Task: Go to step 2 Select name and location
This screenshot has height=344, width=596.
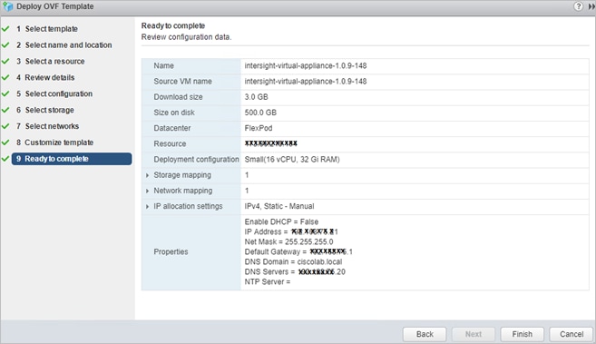Action: click(x=64, y=44)
